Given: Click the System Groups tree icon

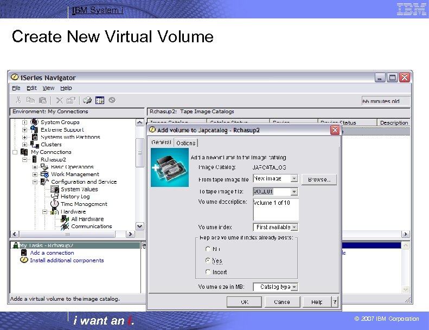Looking at the screenshot, I should click(35, 122).
